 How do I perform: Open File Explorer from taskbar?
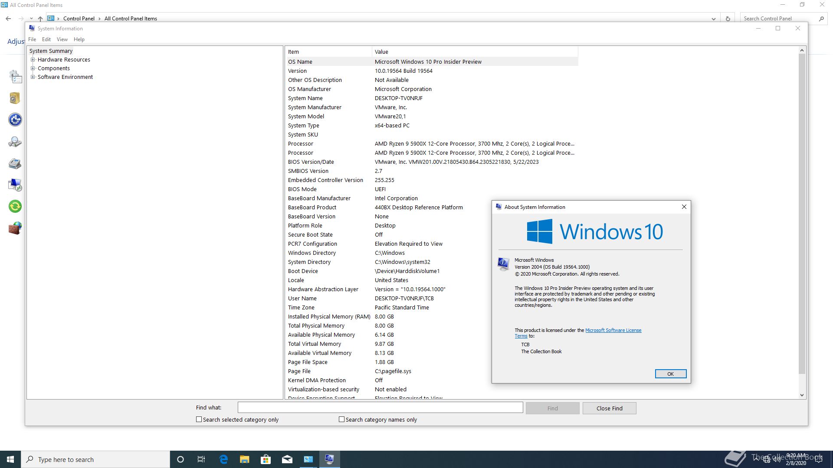click(x=245, y=459)
